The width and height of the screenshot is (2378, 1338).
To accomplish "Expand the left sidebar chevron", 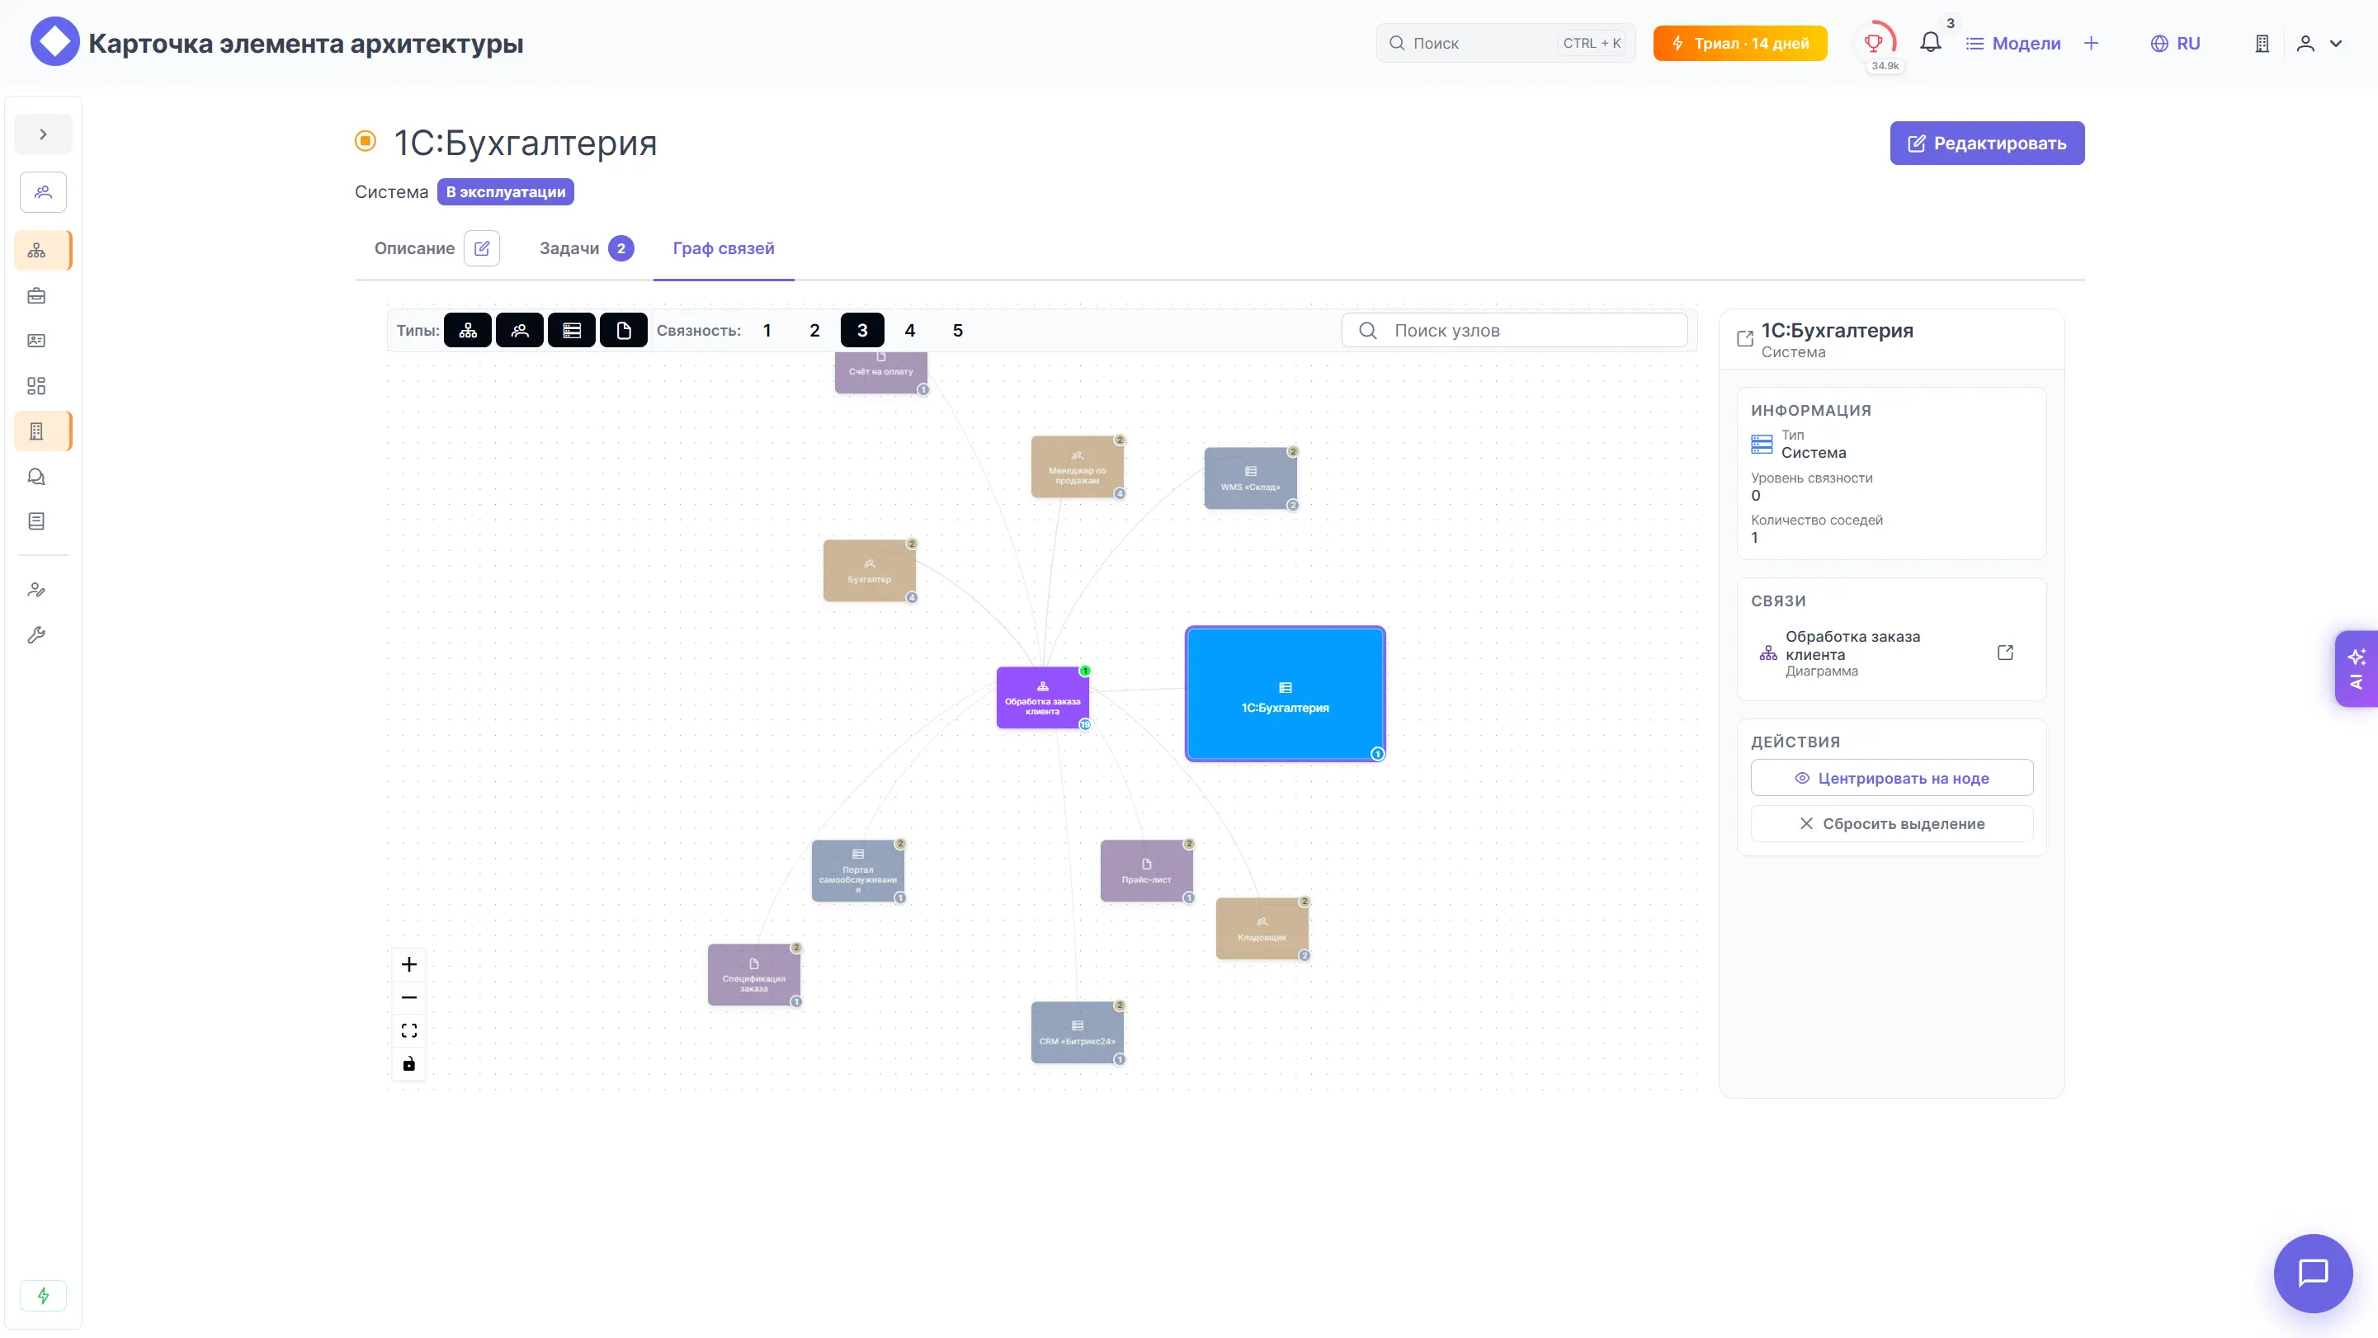I will tap(42, 134).
